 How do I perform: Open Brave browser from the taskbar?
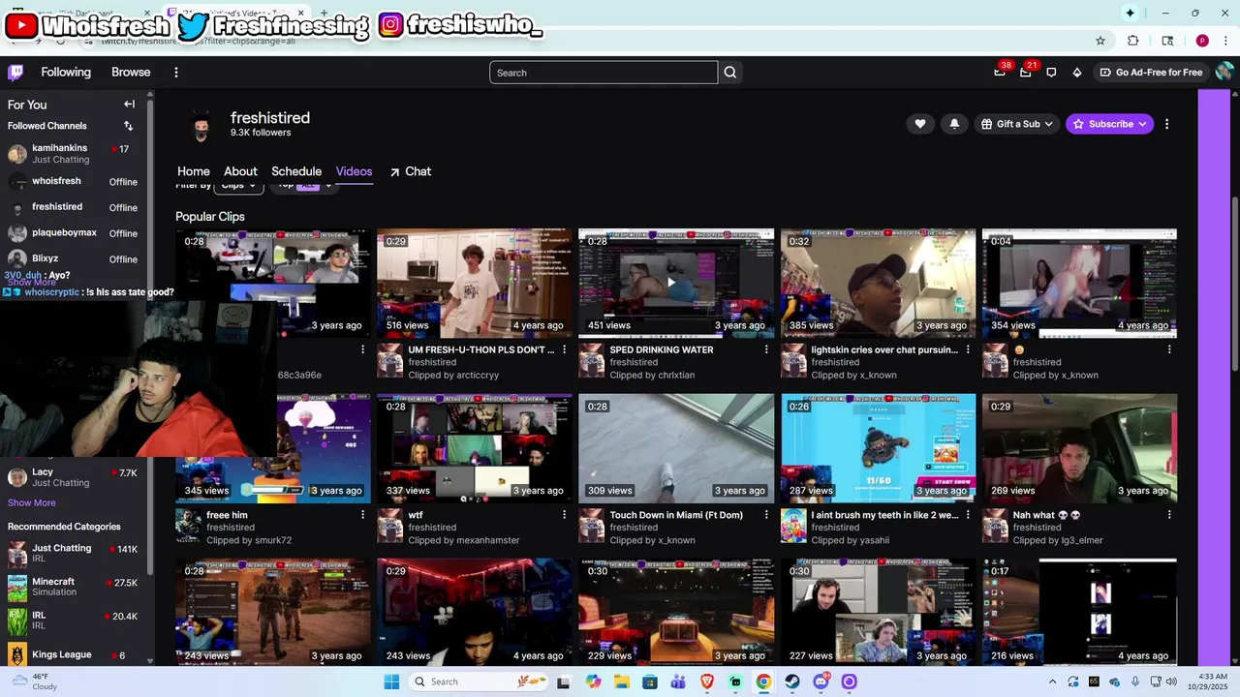tap(707, 682)
